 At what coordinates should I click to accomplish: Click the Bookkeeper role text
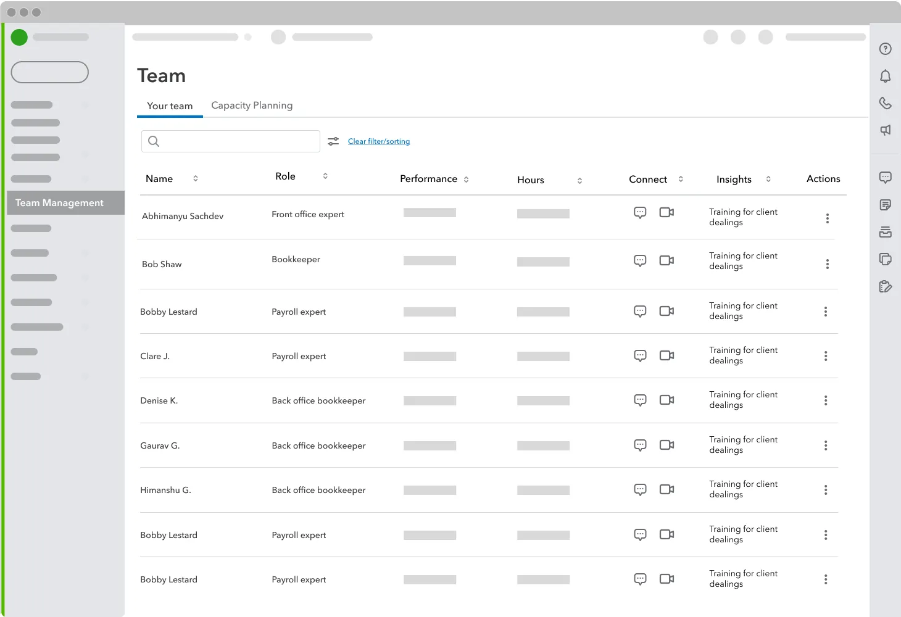pyautogui.click(x=296, y=259)
